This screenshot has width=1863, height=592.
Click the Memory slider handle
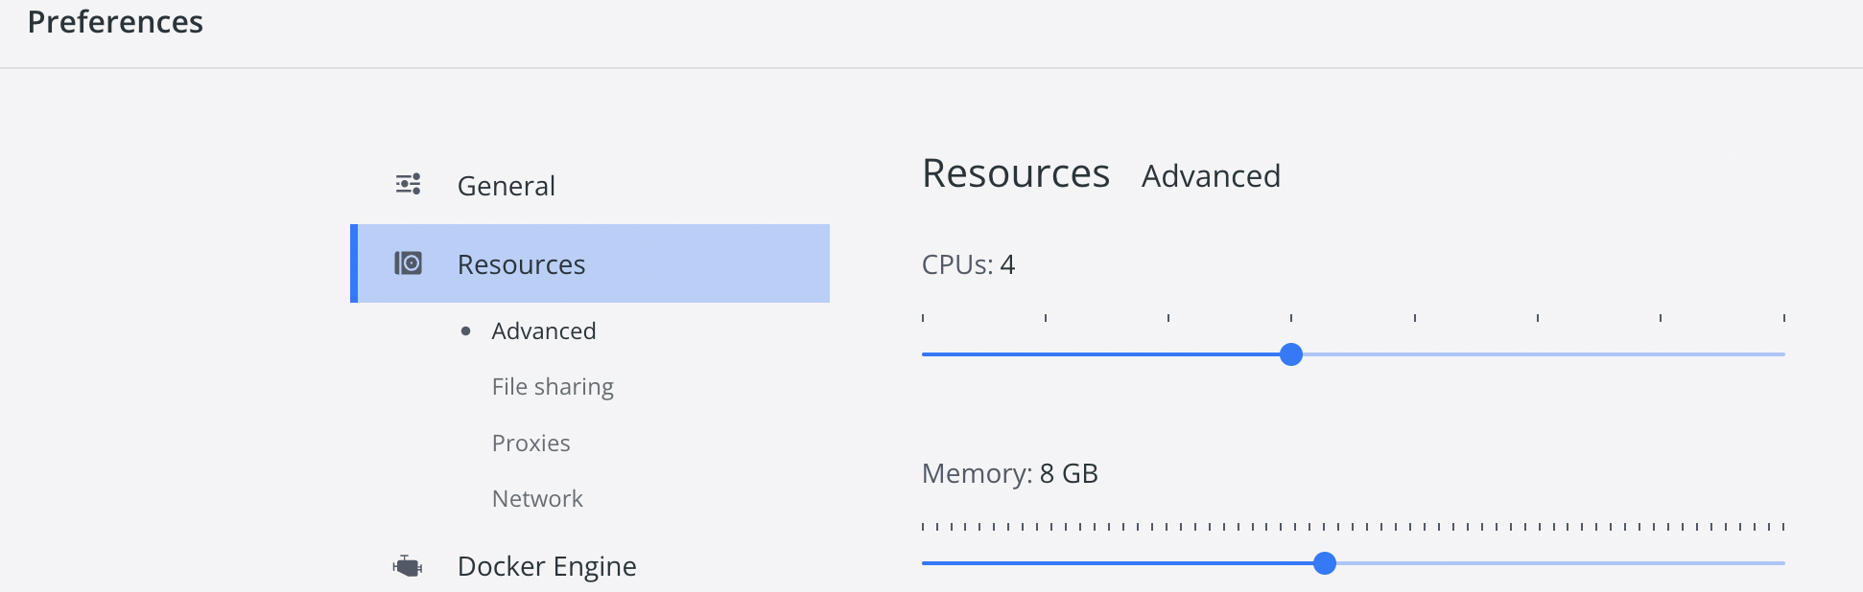point(1326,564)
